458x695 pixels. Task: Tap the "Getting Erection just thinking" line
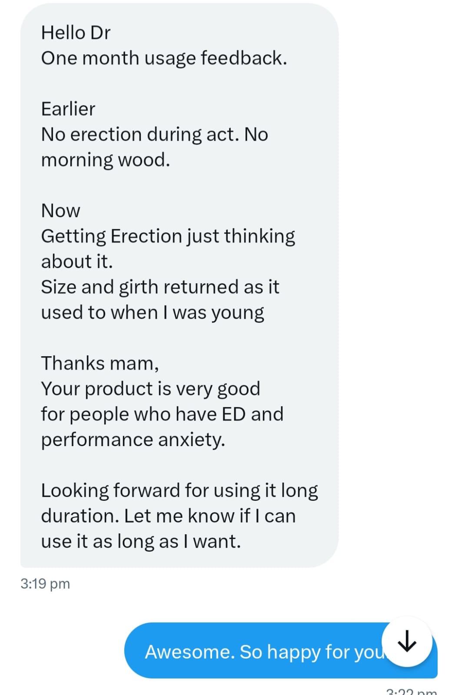click(x=168, y=236)
